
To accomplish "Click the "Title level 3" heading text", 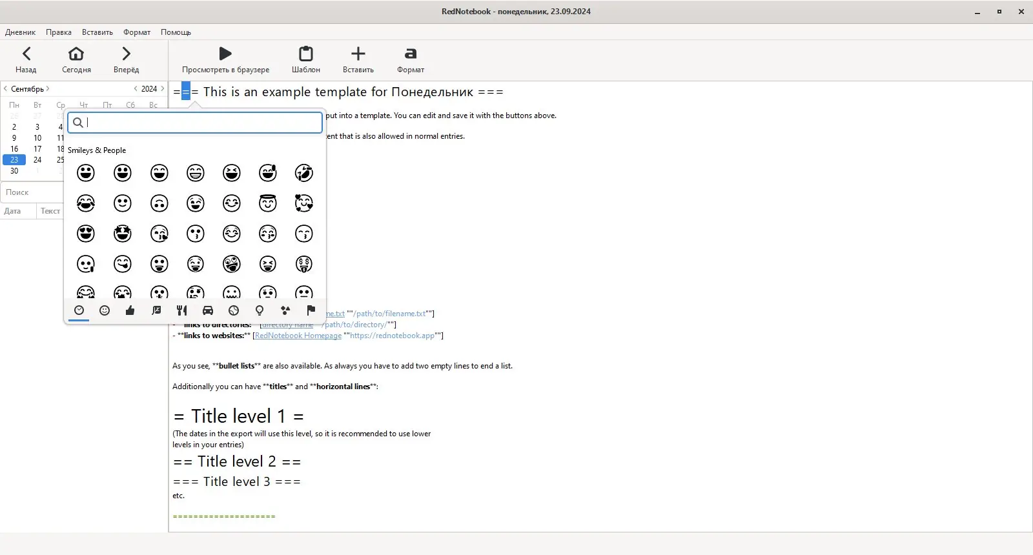I will (x=236, y=481).
